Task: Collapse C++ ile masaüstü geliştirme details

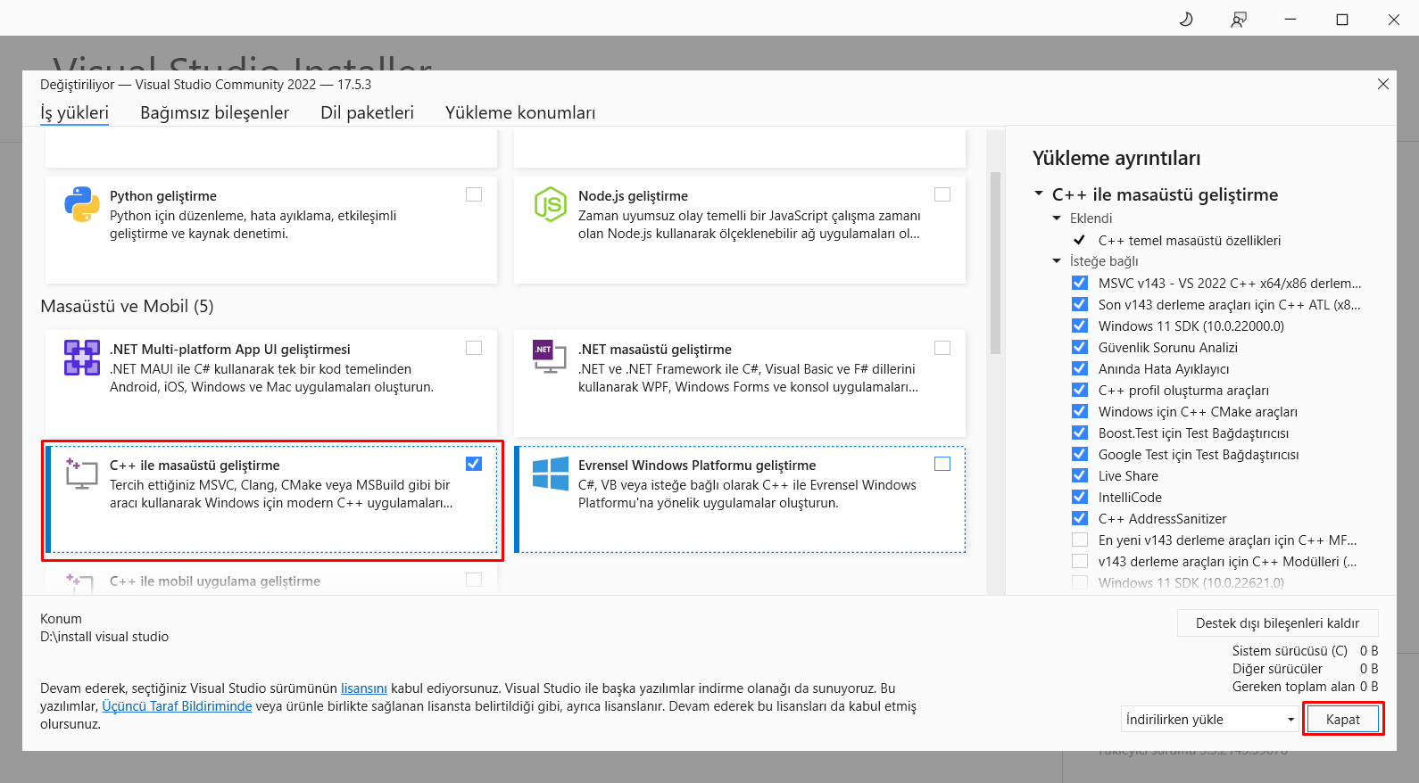Action: [x=1039, y=194]
